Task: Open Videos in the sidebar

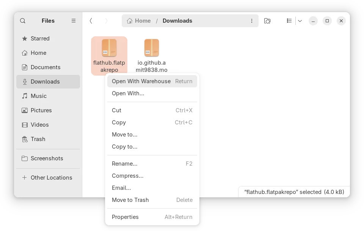Action: [x=48, y=124]
